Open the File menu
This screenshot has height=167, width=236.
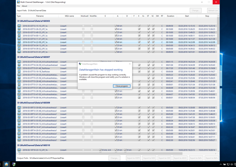[x=18, y=6]
